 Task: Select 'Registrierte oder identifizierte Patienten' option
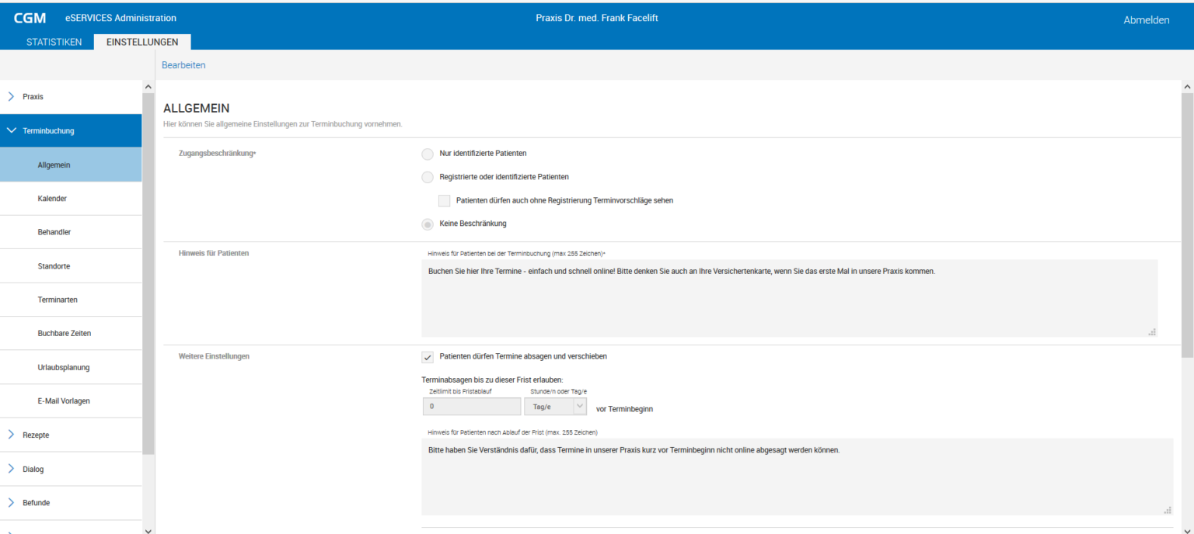[427, 177]
